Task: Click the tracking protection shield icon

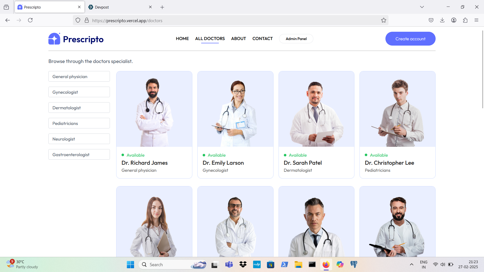Action: click(78, 20)
